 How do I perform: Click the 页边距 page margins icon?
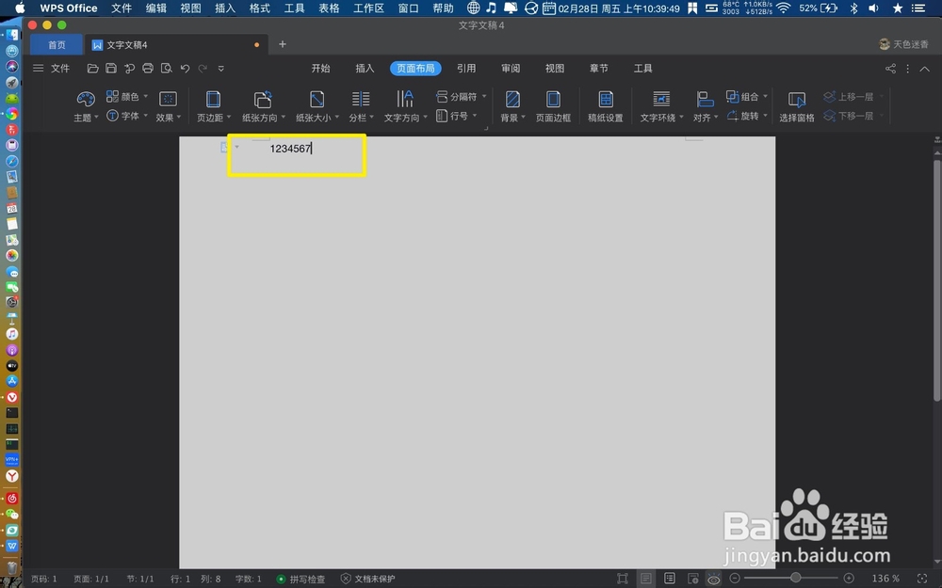[213, 100]
